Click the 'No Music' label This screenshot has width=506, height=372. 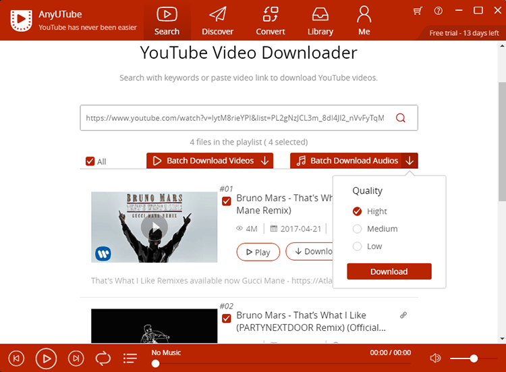[166, 352]
